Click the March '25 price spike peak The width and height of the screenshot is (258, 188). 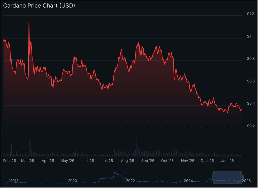29,23
